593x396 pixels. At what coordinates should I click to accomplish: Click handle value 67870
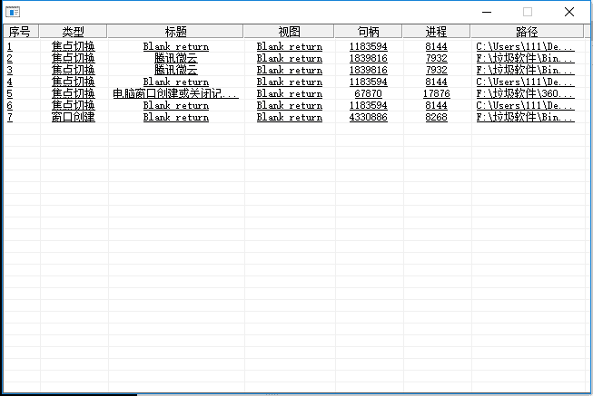pyautogui.click(x=368, y=93)
